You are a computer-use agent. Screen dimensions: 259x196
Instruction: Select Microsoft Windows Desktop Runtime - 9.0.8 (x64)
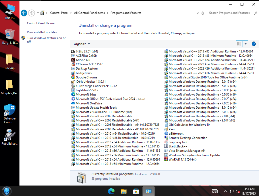200,116
